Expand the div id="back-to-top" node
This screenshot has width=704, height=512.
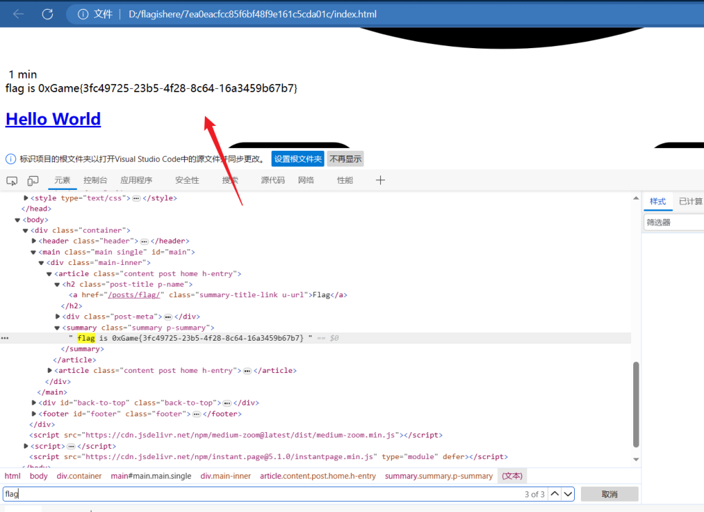[34, 403]
